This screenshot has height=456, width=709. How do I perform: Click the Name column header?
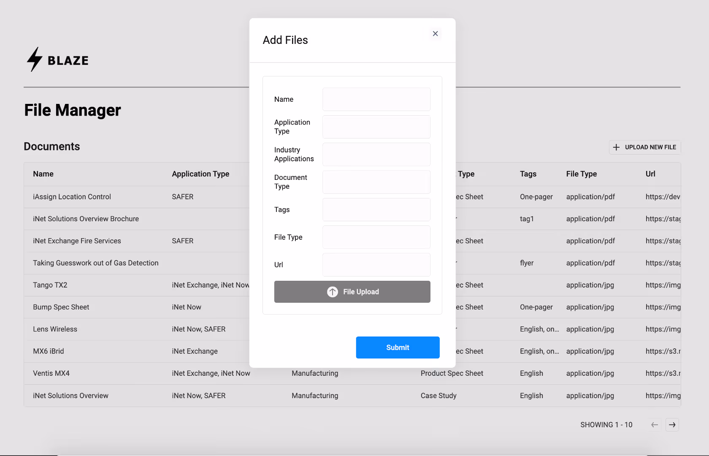43,174
